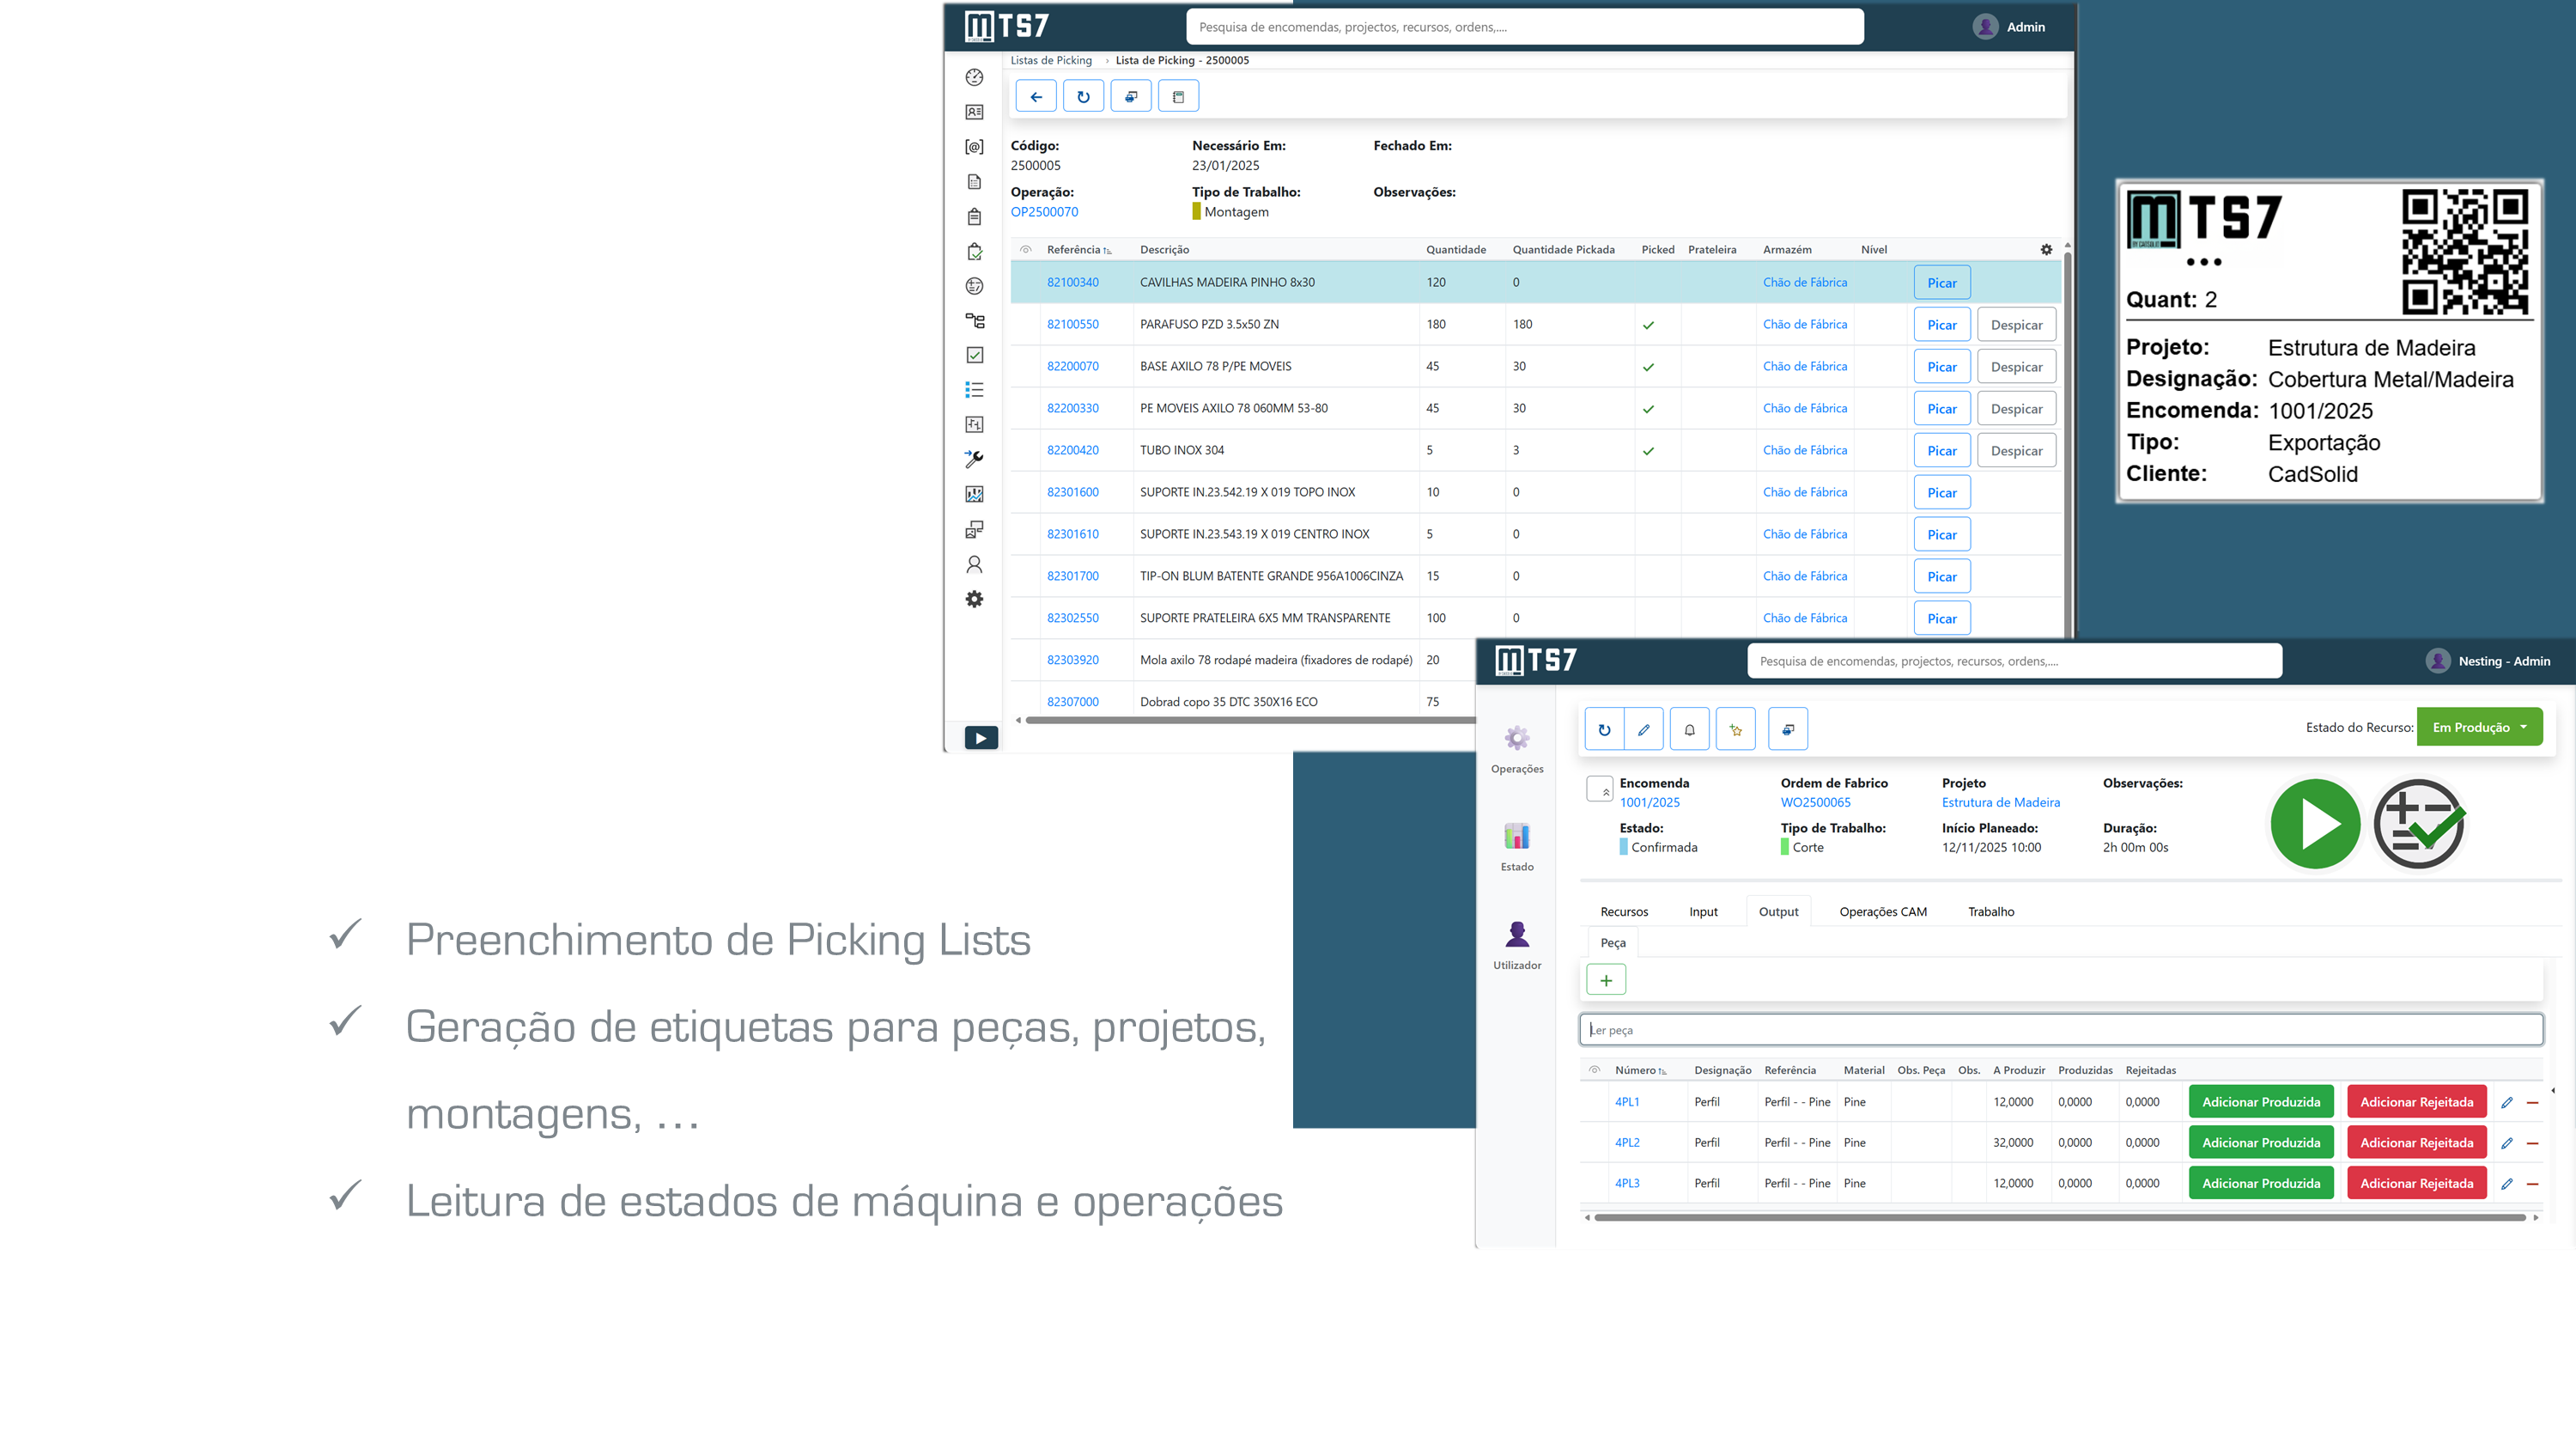
Task: Click the complete-operation checkmark calculator icon
Action: click(2418, 824)
